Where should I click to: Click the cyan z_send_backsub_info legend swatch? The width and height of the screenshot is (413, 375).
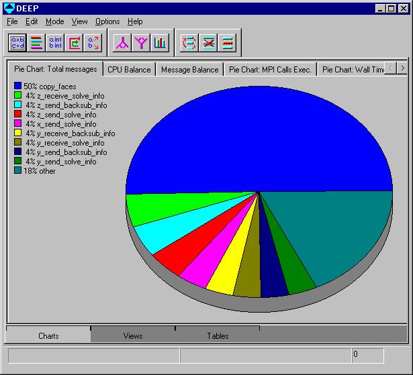[17, 105]
